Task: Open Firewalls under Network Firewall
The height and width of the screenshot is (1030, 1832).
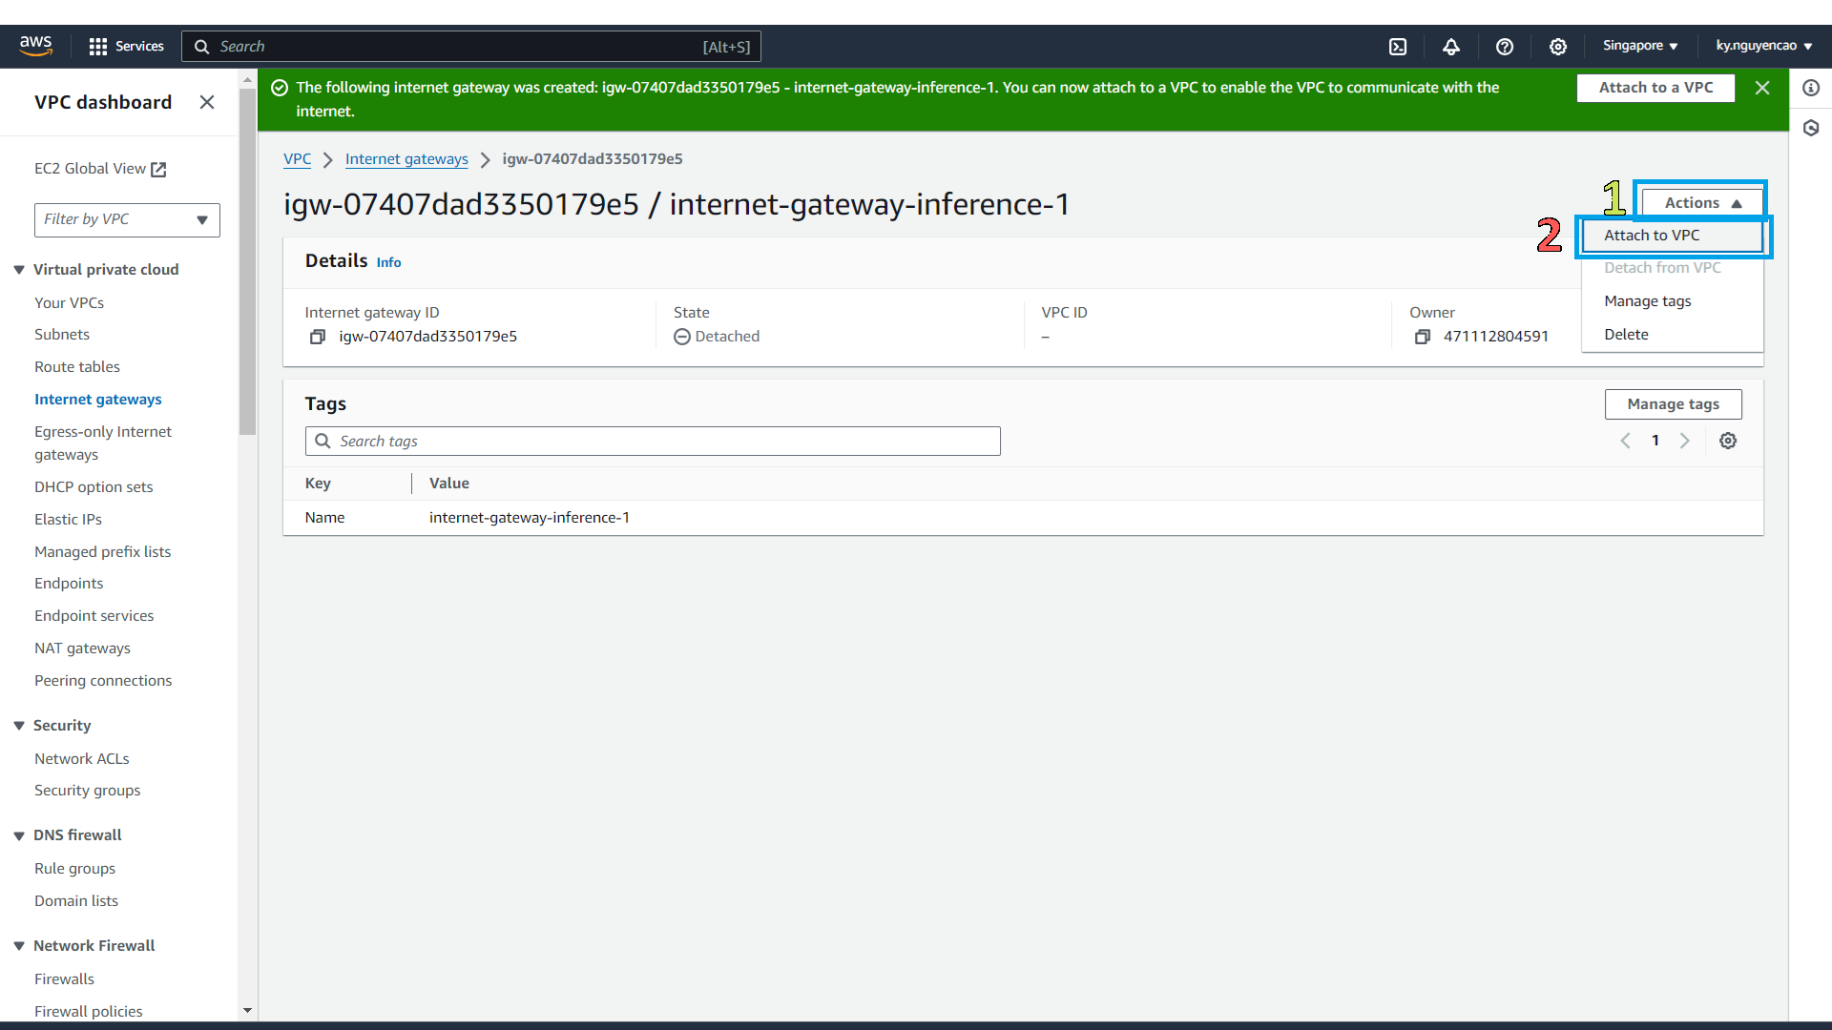Action: point(65,979)
